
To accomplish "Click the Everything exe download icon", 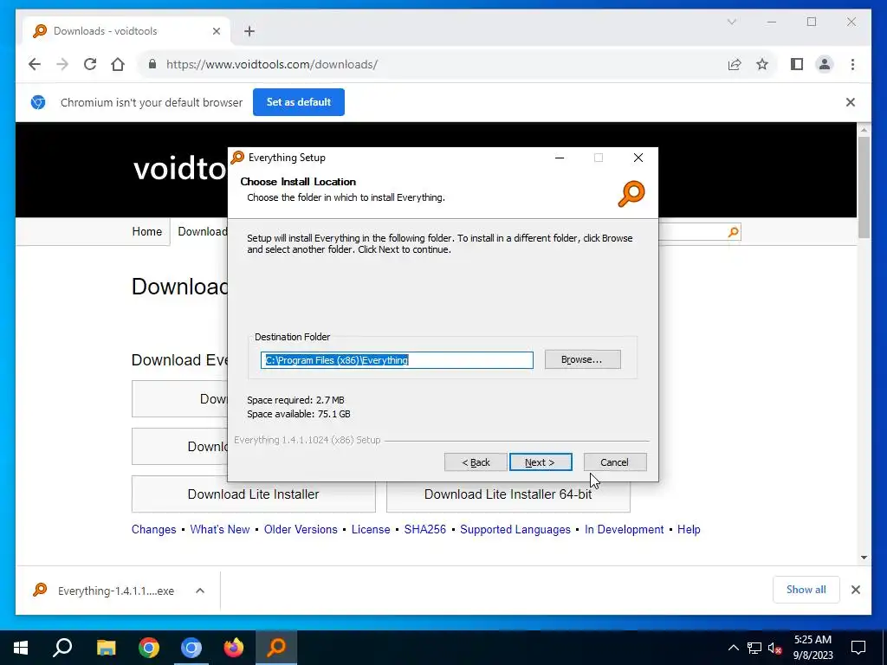I will coord(40,590).
